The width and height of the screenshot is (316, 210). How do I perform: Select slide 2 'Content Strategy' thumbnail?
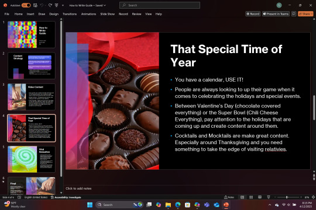pos(32,66)
